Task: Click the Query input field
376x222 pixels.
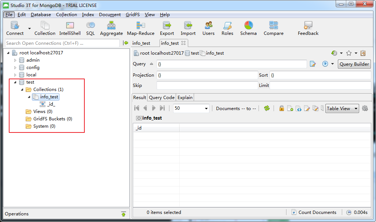Action: click(x=231, y=64)
